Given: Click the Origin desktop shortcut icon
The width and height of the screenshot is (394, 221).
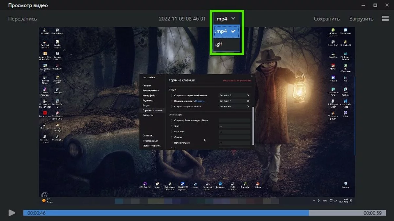Looking at the screenshot, I should (258, 184).
